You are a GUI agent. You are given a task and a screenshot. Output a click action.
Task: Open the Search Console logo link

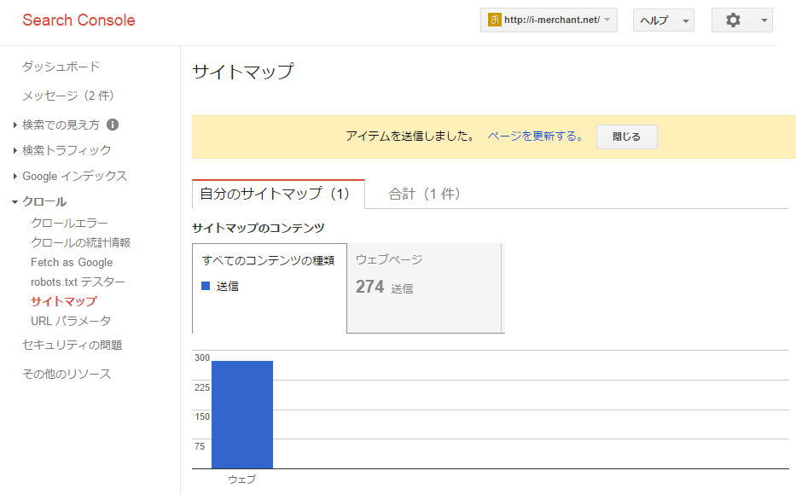pos(78,20)
